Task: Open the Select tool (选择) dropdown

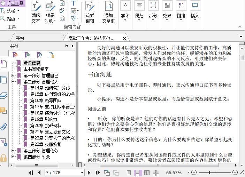Action: 18,11
